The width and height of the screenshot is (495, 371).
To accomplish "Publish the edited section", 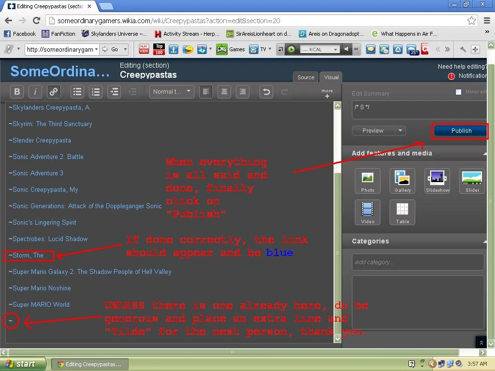I will coord(461,131).
